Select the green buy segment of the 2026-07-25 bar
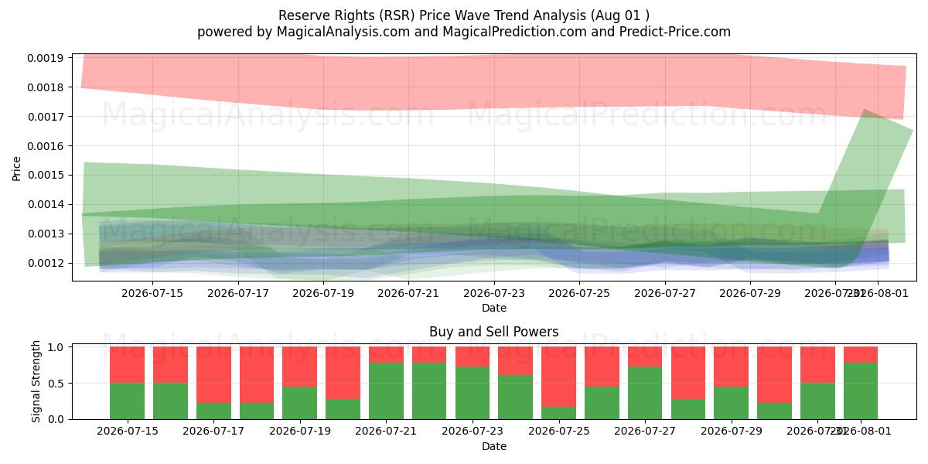Viewport: 928px width, 464px height. pos(558,413)
